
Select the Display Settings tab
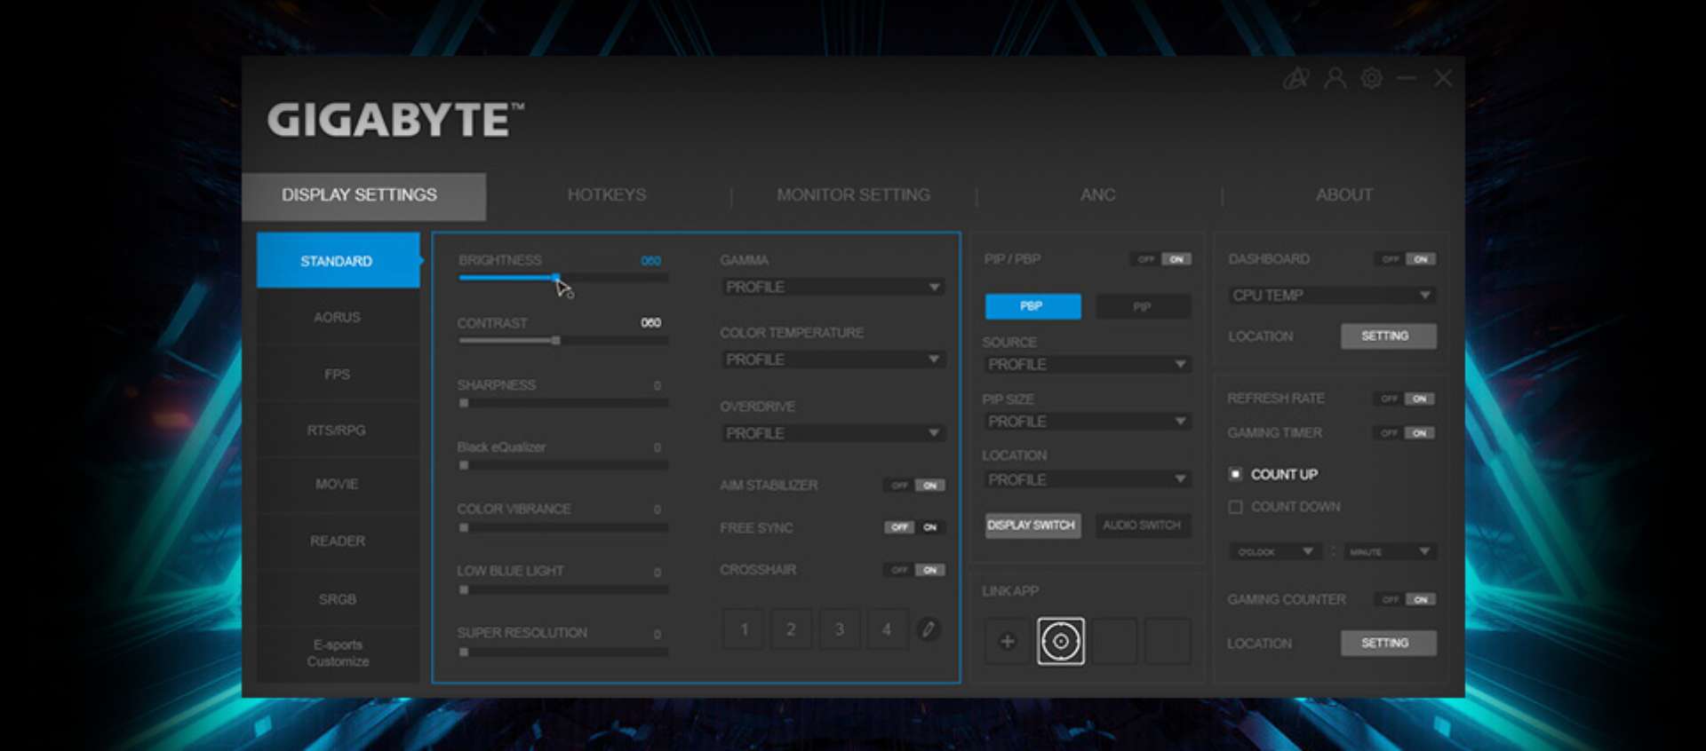pyautogui.click(x=363, y=196)
